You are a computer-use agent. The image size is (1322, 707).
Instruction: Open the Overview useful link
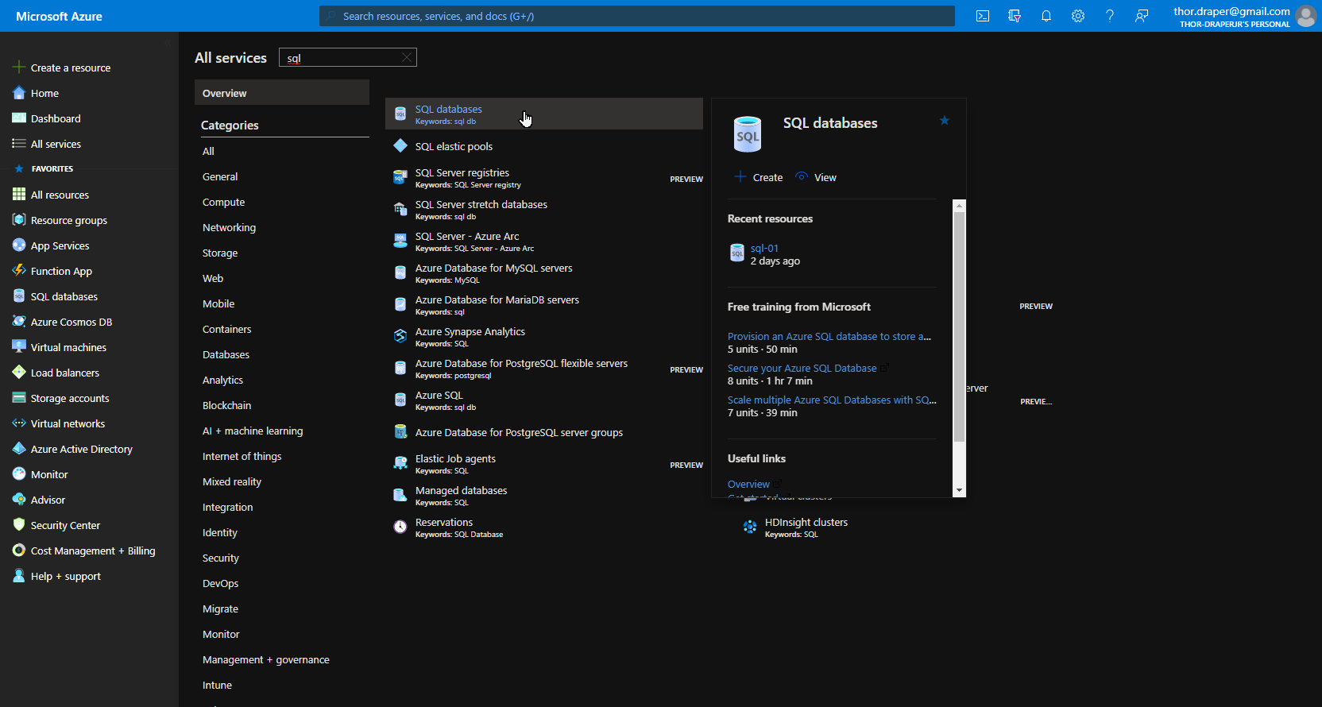pos(748,484)
